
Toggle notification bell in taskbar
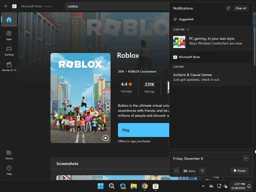point(249,186)
